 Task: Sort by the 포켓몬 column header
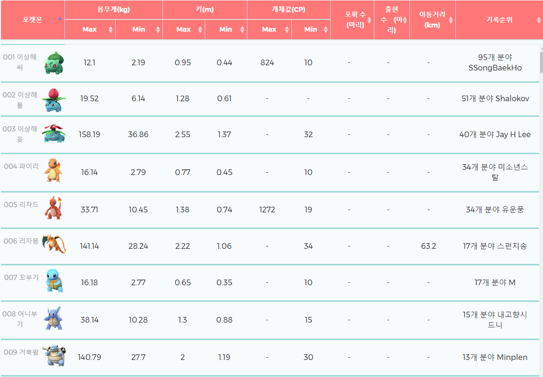pos(33,20)
